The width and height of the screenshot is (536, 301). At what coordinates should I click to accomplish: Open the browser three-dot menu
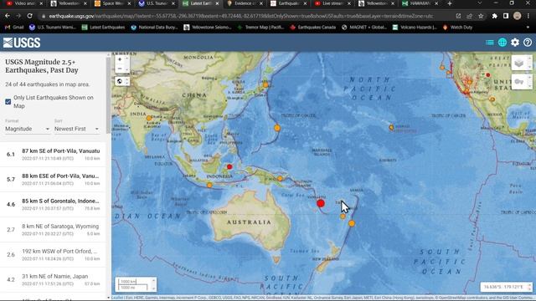tap(528, 16)
